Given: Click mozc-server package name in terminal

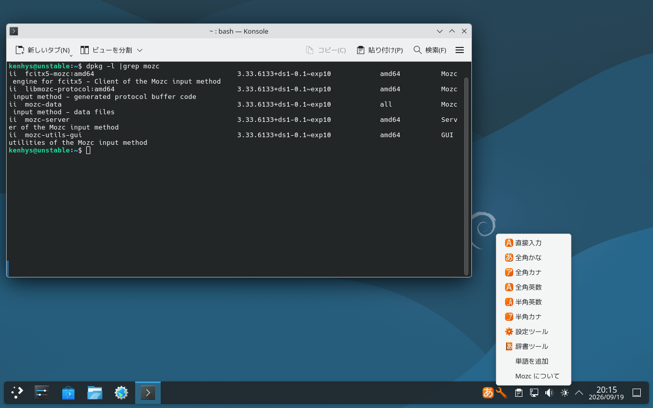Looking at the screenshot, I should 47,120.
